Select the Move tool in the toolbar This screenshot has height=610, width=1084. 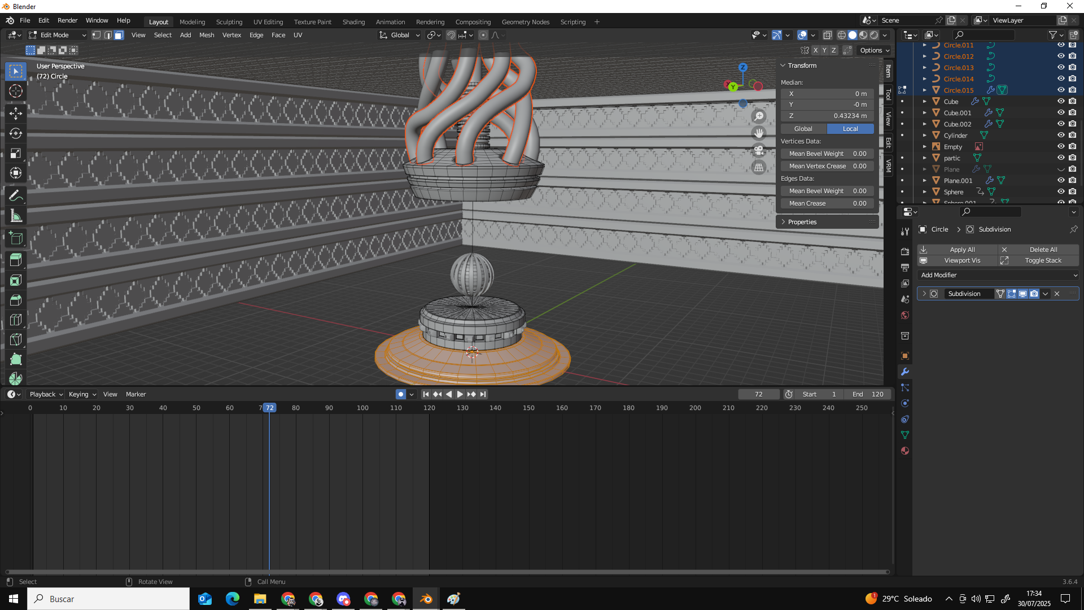pos(16,114)
